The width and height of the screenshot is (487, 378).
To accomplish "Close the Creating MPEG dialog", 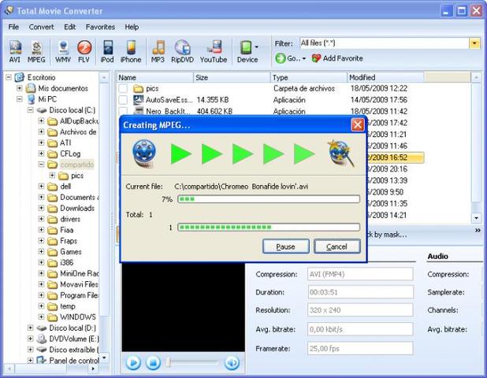I will point(358,125).
